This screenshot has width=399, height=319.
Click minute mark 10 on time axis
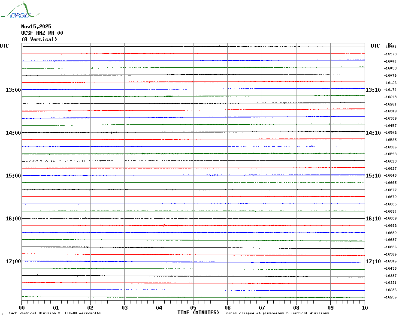pos(364,307)
